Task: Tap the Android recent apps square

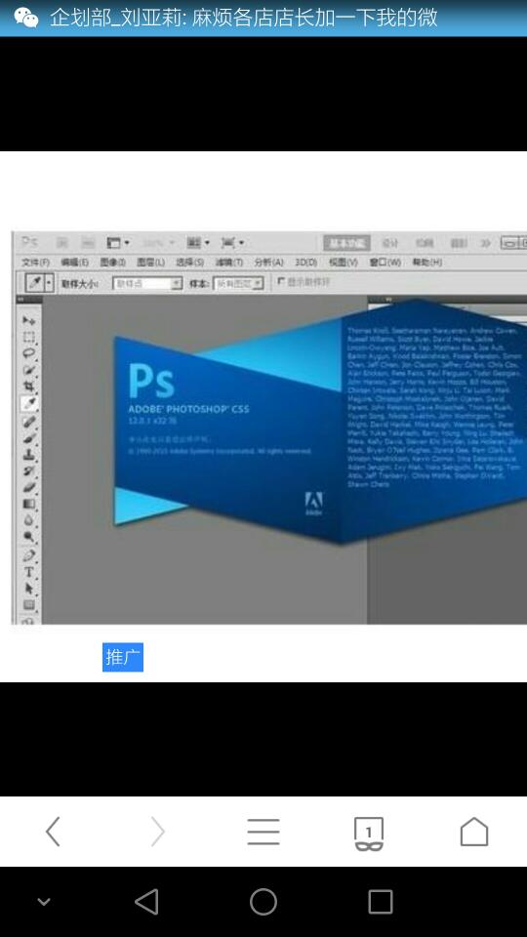Action: coord(380,901)
